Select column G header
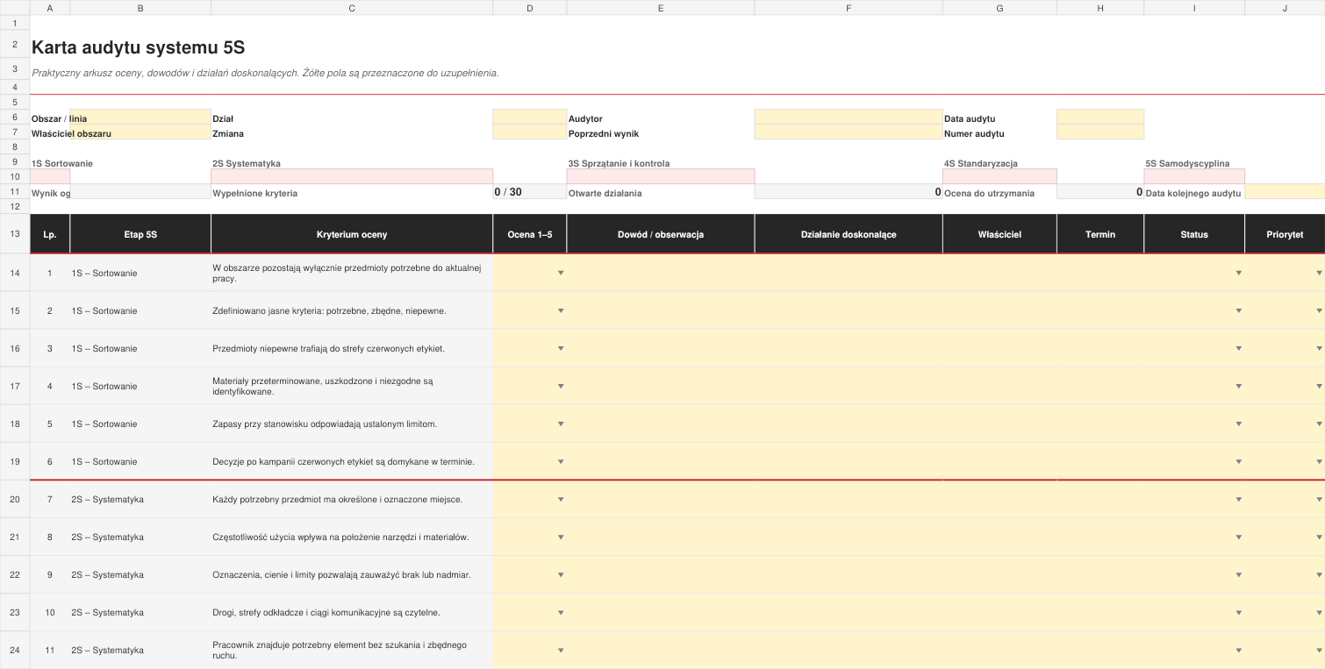1325x669 pixels. (x=1000, y=8)
